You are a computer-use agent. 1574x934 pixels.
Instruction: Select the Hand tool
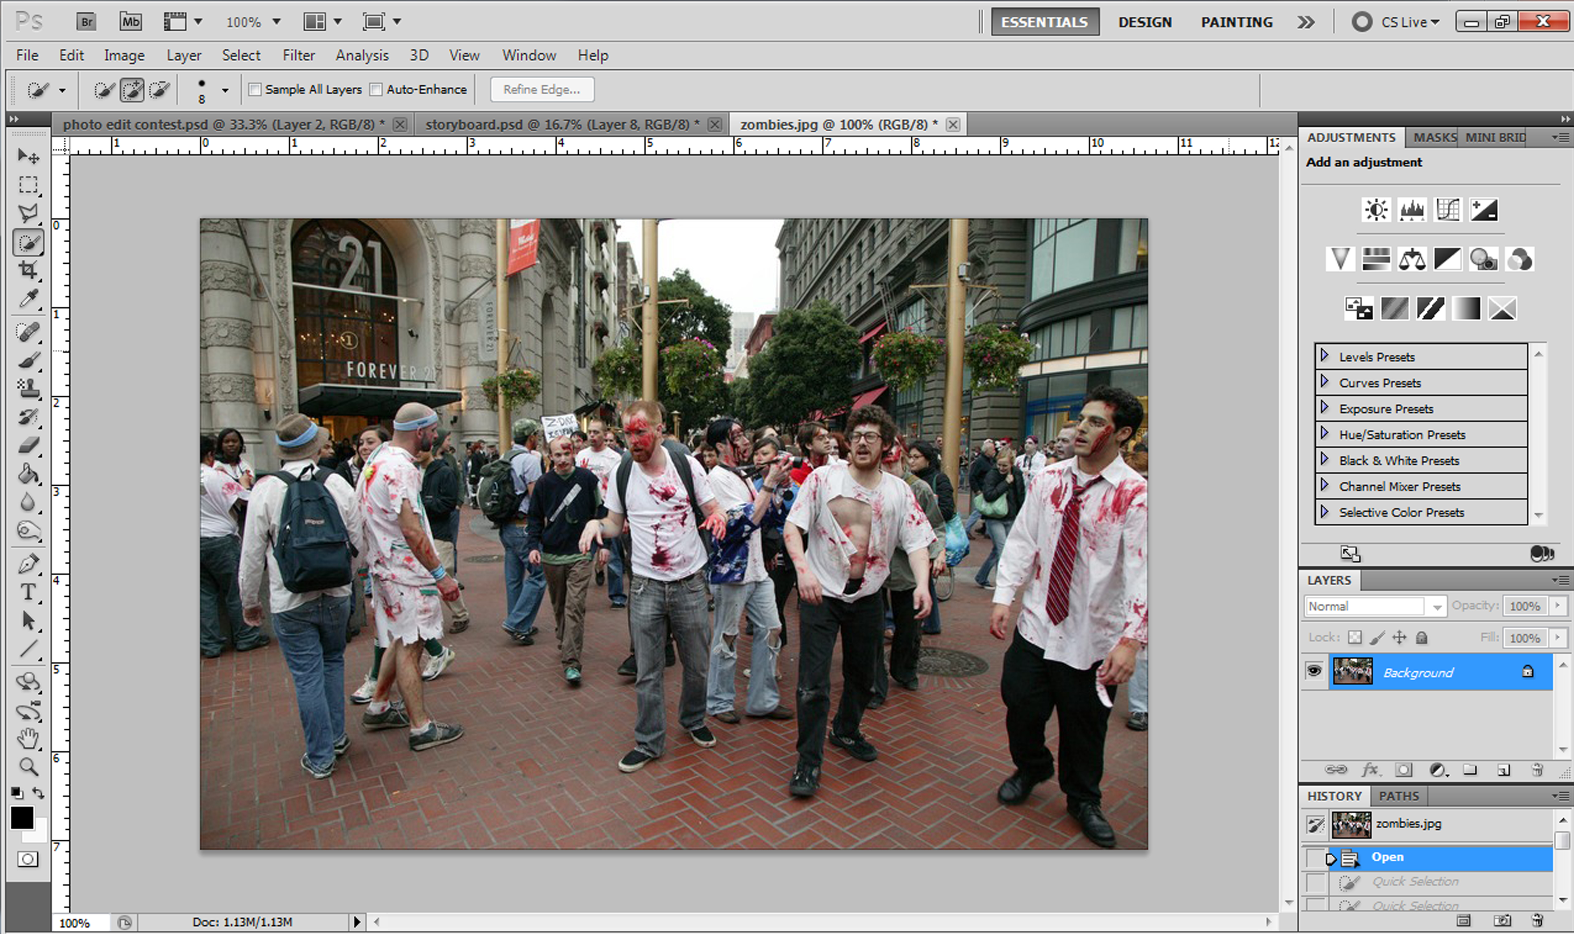[x=28, y=738]
